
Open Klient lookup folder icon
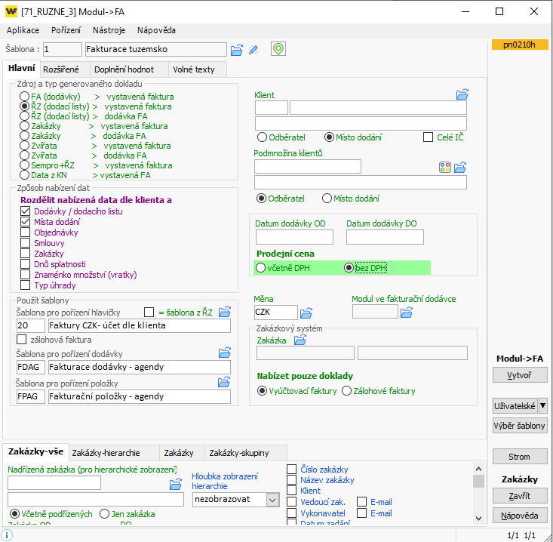(x=462, y=94)
